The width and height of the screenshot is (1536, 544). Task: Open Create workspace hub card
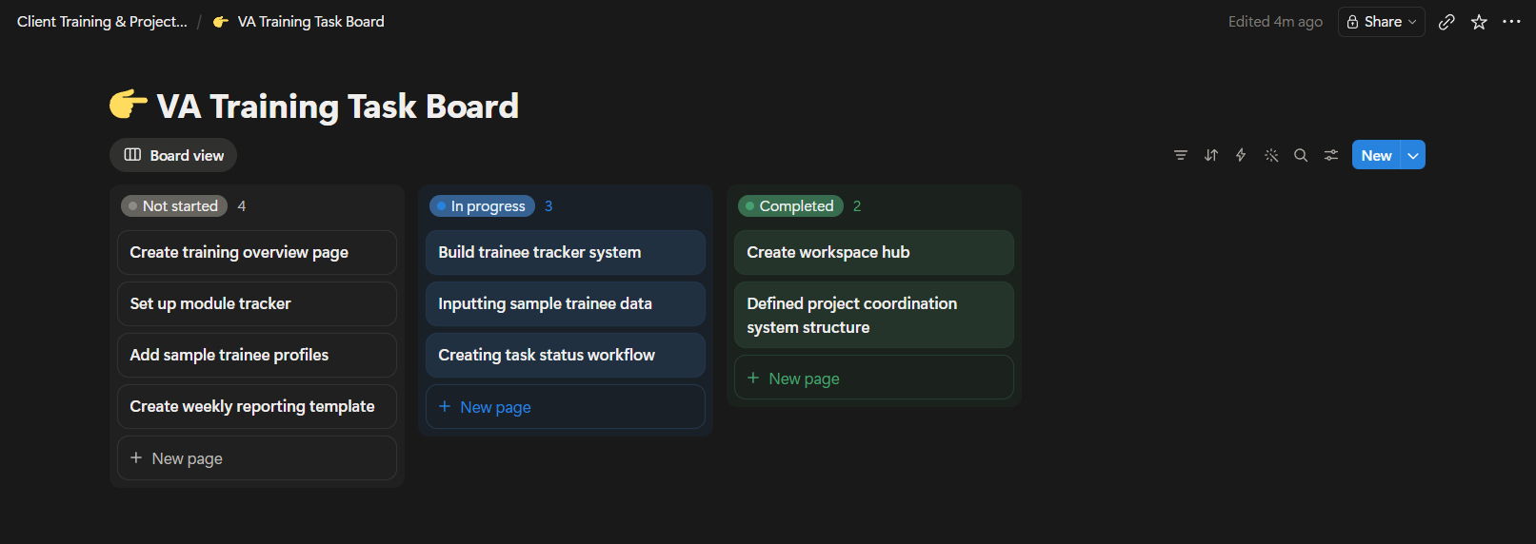pyautogui.click(x=874, y=252)
